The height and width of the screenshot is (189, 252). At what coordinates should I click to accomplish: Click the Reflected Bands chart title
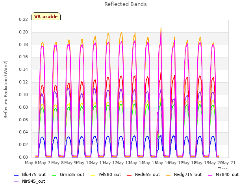point(126,4)
